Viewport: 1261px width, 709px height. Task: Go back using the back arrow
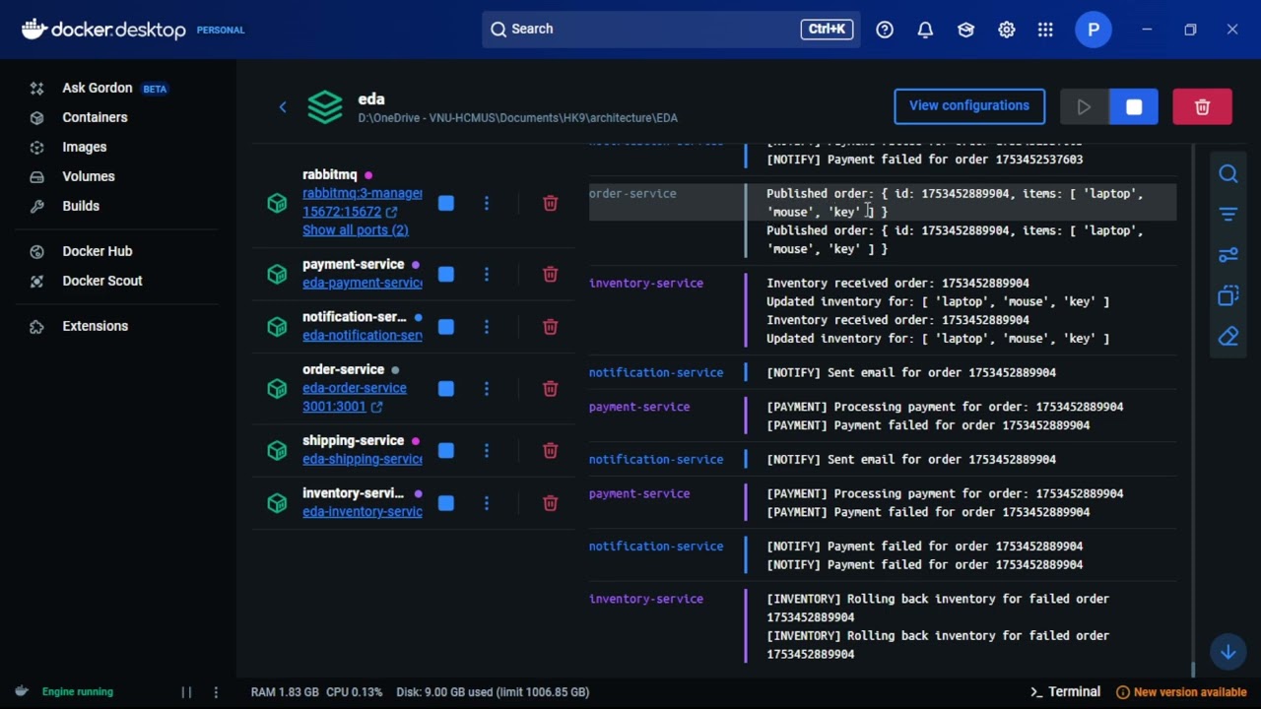[x=283, y=106]
